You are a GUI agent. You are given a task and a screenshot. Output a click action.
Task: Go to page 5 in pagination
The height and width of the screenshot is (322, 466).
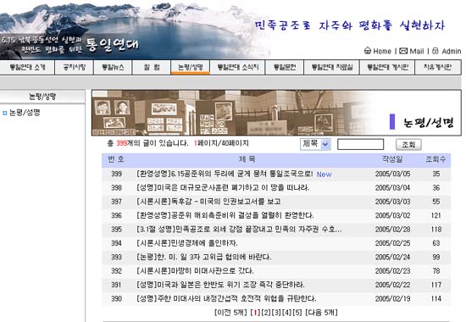297,313
